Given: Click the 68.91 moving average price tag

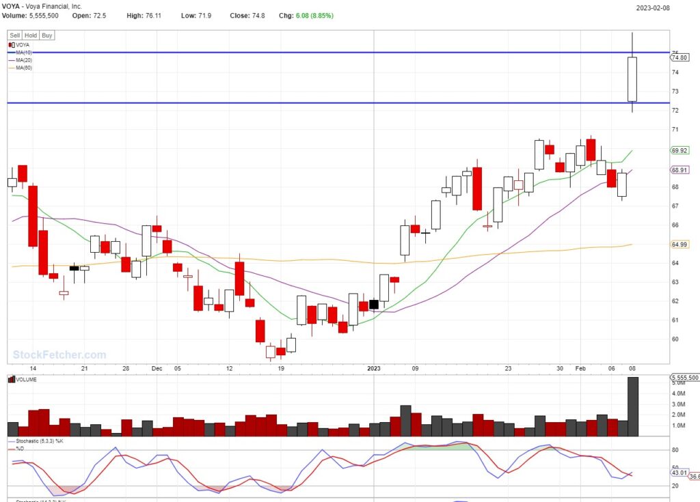Looking at the screenshot, I should (679, 170).
